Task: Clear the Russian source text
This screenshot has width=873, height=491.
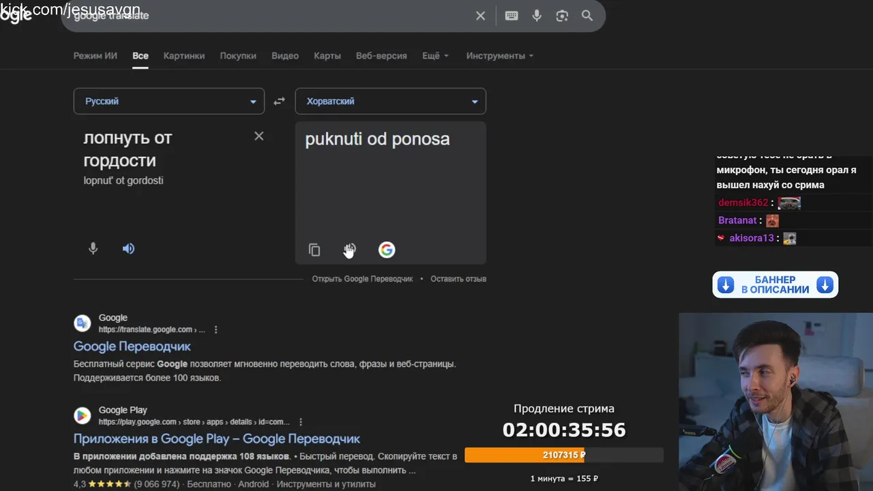Action: pos(259,136)
